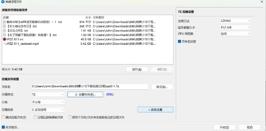Toggle the 文件名加密 checkbox
Image resolution: width=266 pixels, height=131 pixels.
click(x=180, y=41)
